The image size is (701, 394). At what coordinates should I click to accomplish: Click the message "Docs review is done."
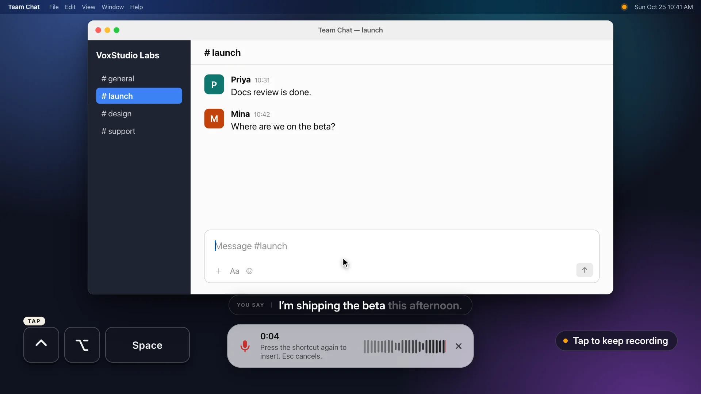tap(271, 92)
